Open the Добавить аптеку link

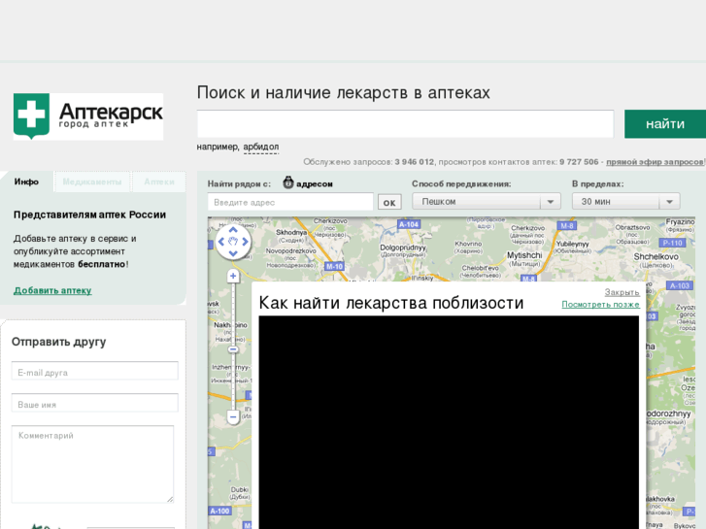(x=52, y=290)
